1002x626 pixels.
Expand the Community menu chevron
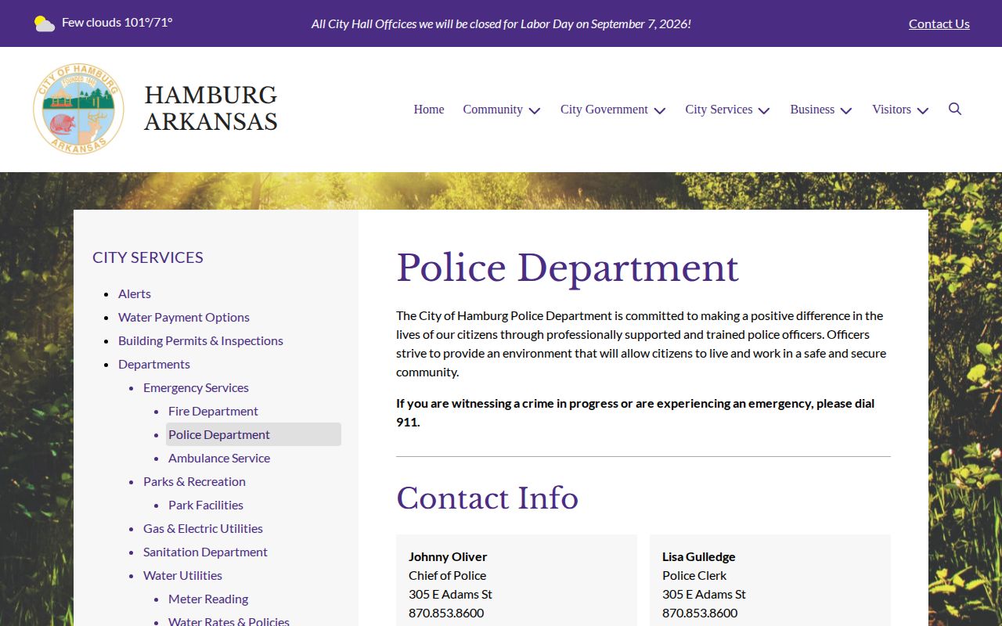535,110
